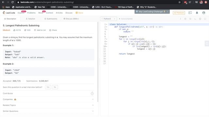Viewport: 209px width, 117px height.
Task: Open the playground icon next to Premium
Action: (190, 13)
